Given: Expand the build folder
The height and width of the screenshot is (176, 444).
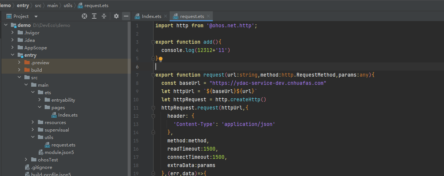Looking at the screenshot, I should 19,70.
